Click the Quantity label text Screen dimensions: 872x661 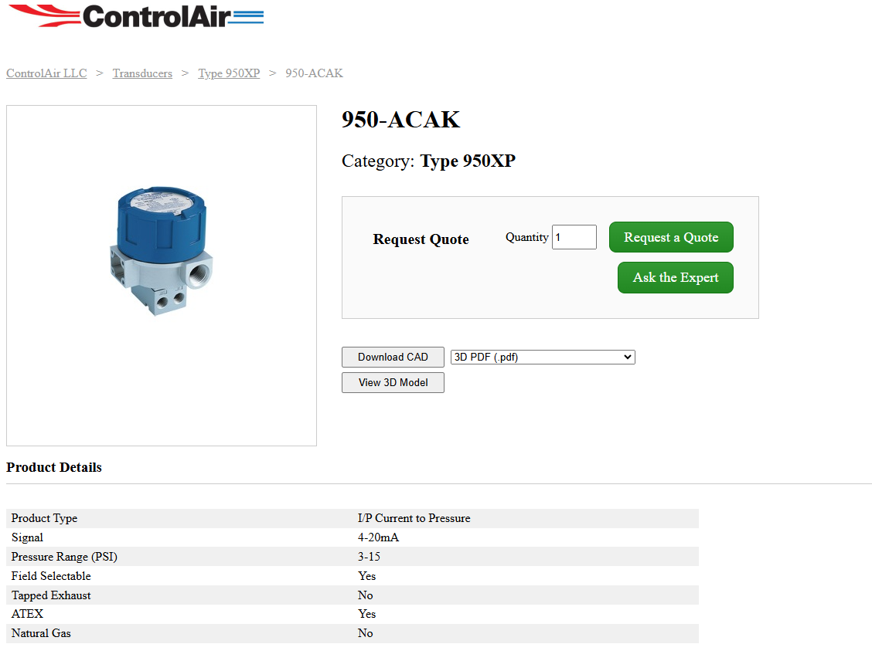tap(526, 237)
